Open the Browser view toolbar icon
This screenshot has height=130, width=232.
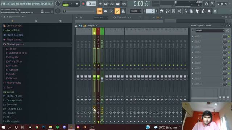point(185,11)
